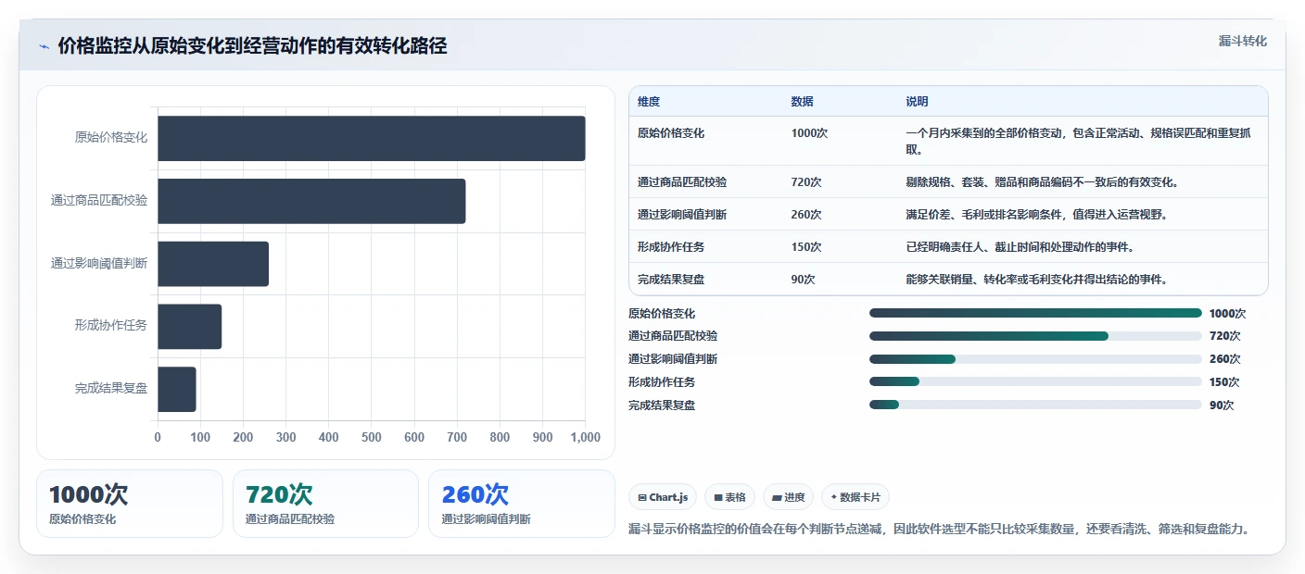
Task: Click the 维度 column header
Action: click(x=649, y=102)
